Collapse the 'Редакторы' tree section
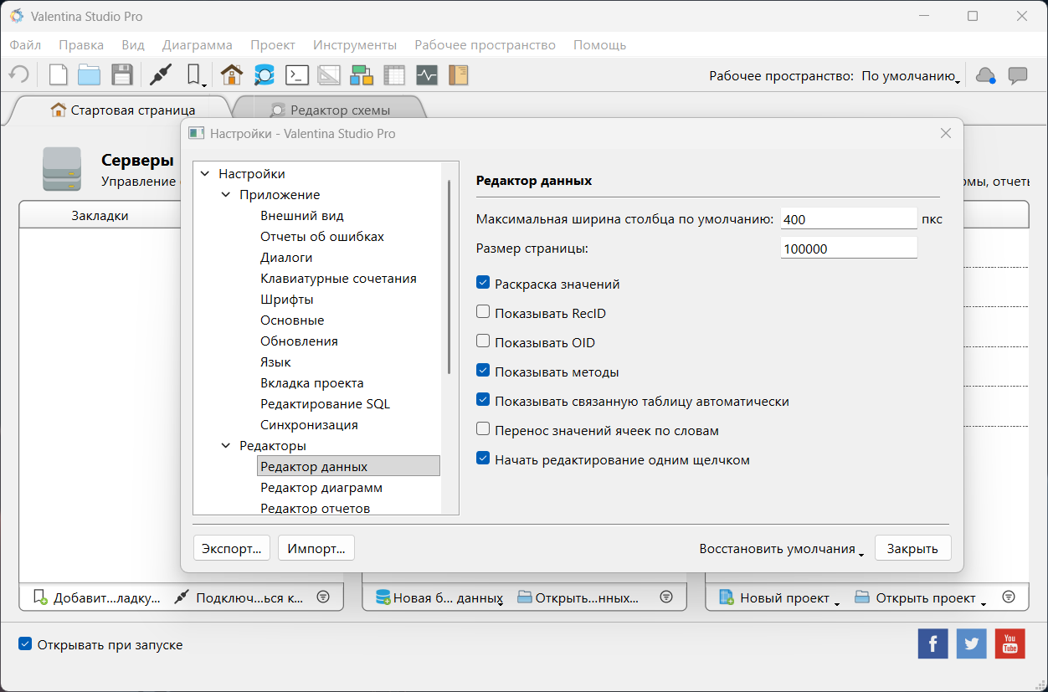The image size is (1048, 692). coord(226,446)
